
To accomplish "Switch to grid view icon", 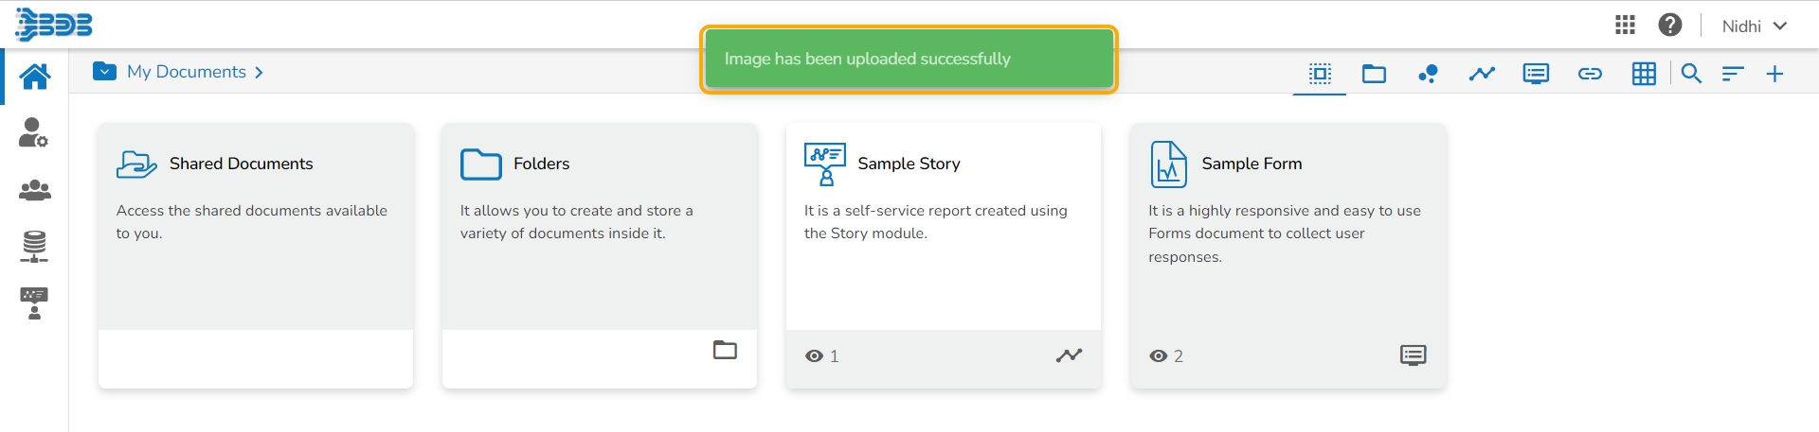I will pyautogui.click(x=1644, y=74).
